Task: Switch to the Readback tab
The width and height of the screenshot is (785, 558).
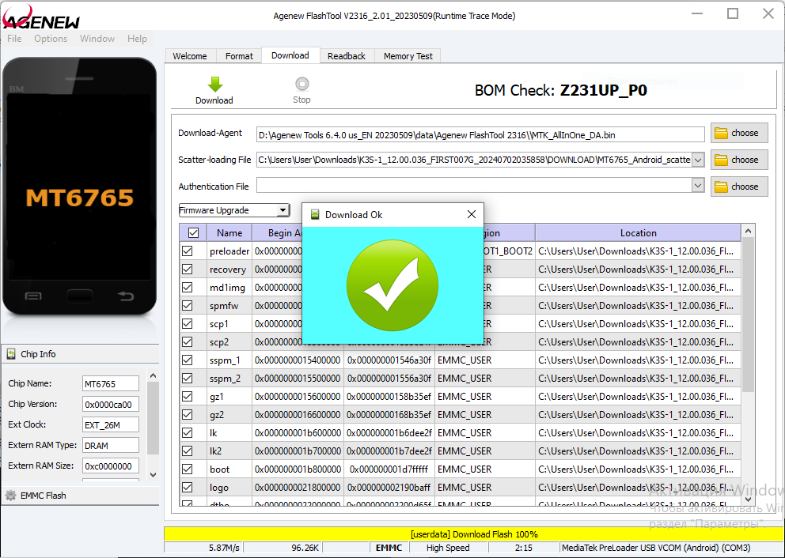Action: pos(347,56)
